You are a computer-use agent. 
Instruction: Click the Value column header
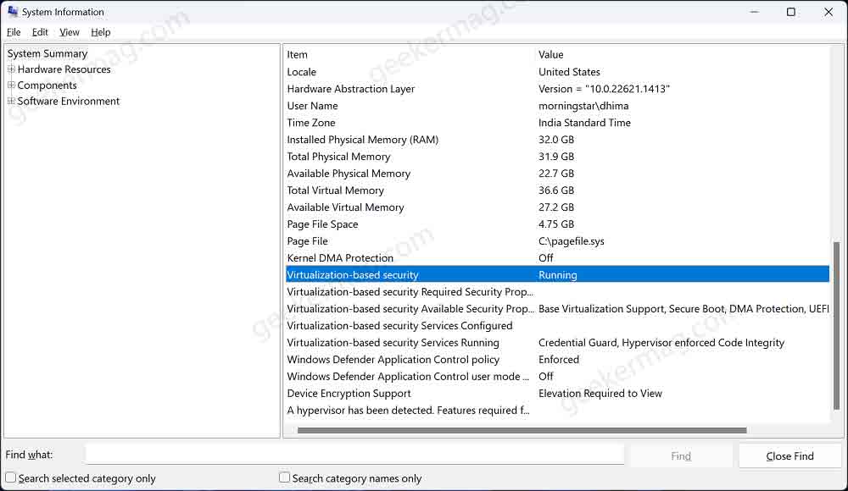[683, 54]
